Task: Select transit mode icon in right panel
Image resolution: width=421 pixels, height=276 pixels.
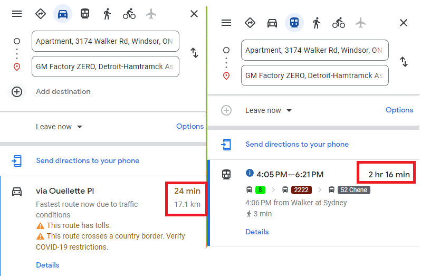Action: (x=294, y=23)
